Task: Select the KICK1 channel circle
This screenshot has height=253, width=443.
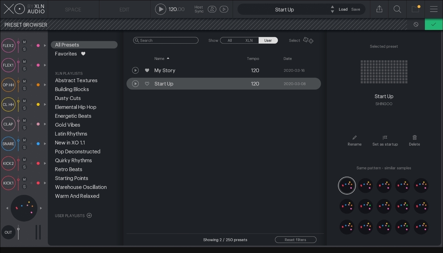Action: pos(8,183)
